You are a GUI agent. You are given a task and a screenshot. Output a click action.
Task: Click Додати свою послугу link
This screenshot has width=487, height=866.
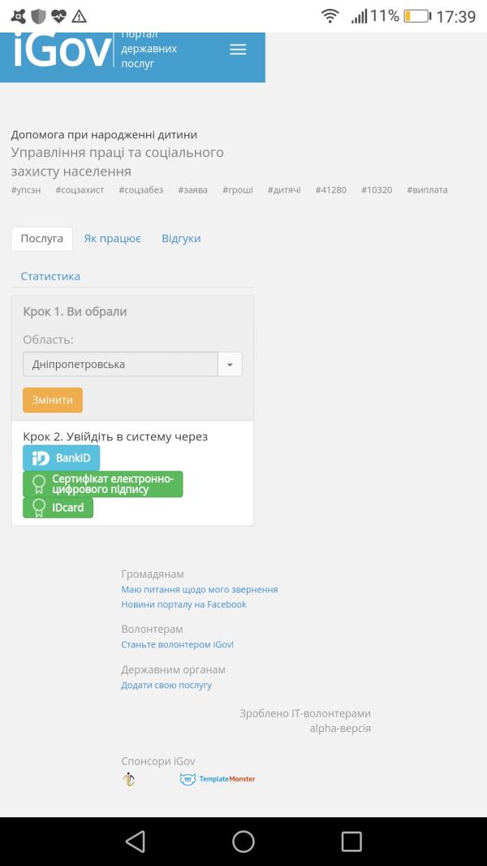point(166,685)
